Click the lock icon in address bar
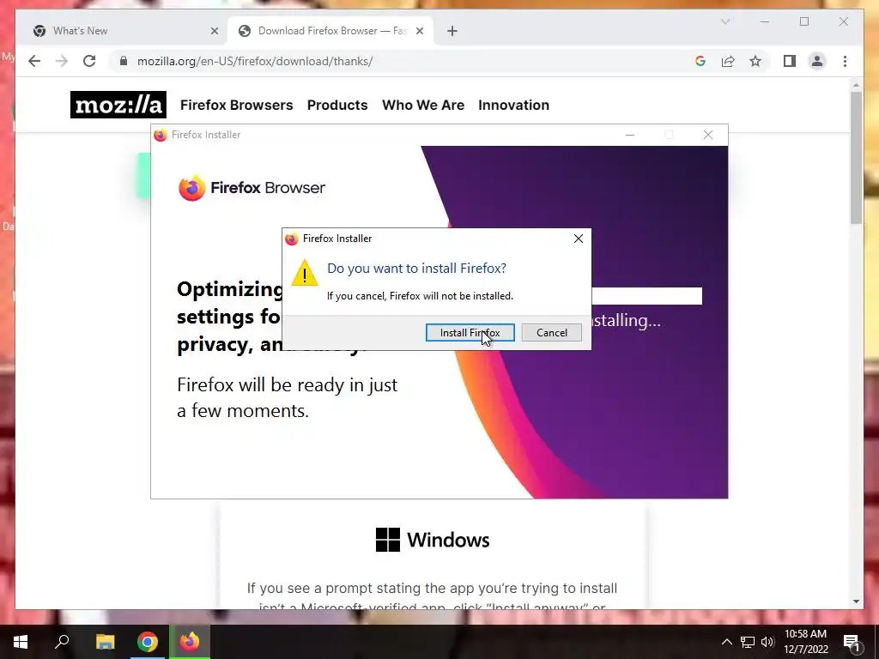Viewport: 879px width, 659px height. pos(124,61)
